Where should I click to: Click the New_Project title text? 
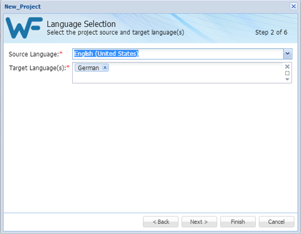(x=23, y=7)
